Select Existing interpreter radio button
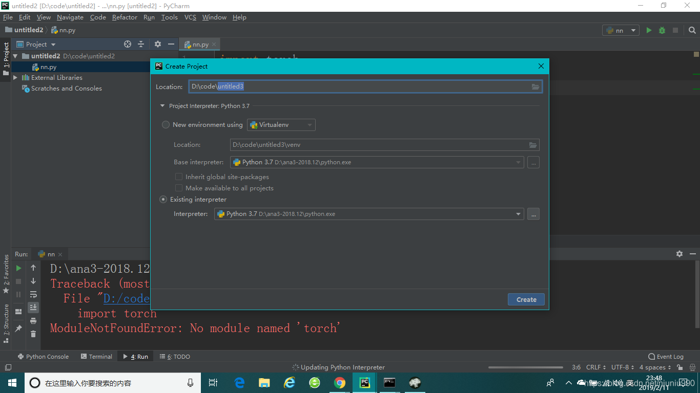The height and width of the screenshot is (393, 700). (x=163, y=200)
